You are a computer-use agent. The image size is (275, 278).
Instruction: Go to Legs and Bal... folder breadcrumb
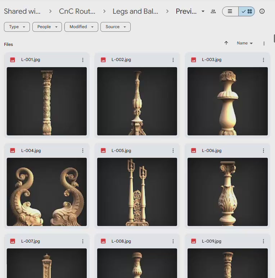pos(135,11)
